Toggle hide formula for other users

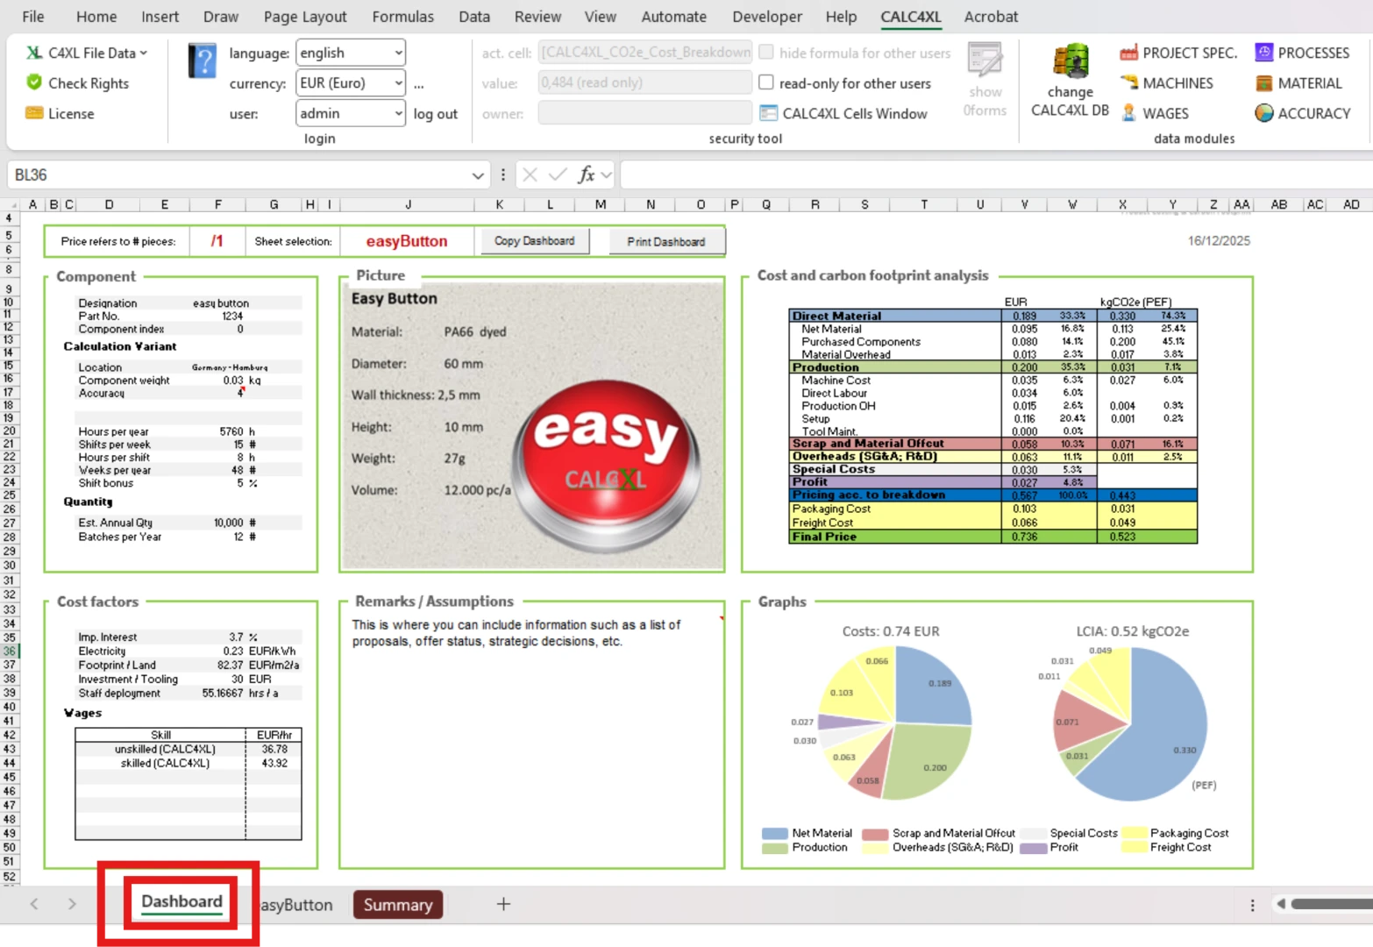[x=766, y=53]
